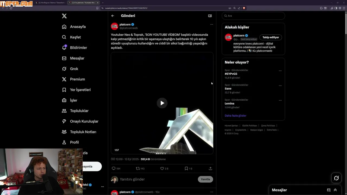
Task: Click the Onaylı Kuruluşlar lightning icon
Action: (x=64, y=121)
